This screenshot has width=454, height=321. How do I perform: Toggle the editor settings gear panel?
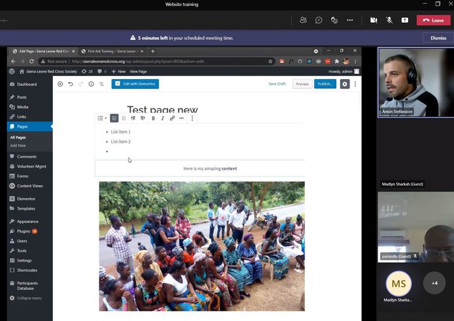(x=344, y=84)
